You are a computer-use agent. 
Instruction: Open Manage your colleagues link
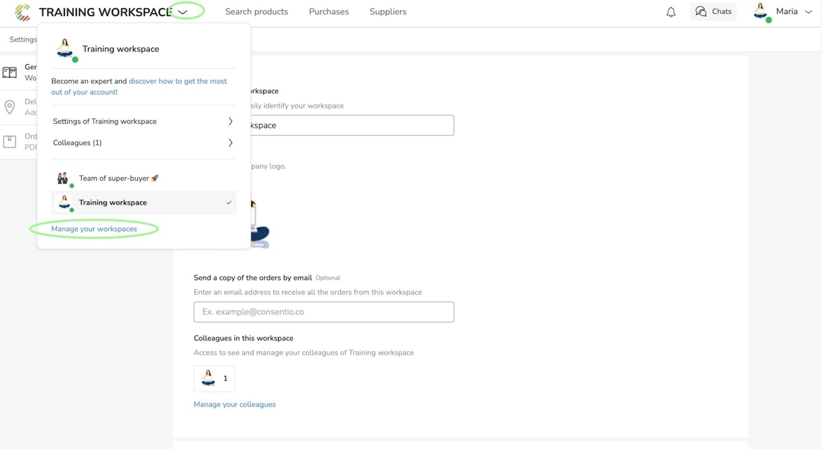click(x=234, y=405)
